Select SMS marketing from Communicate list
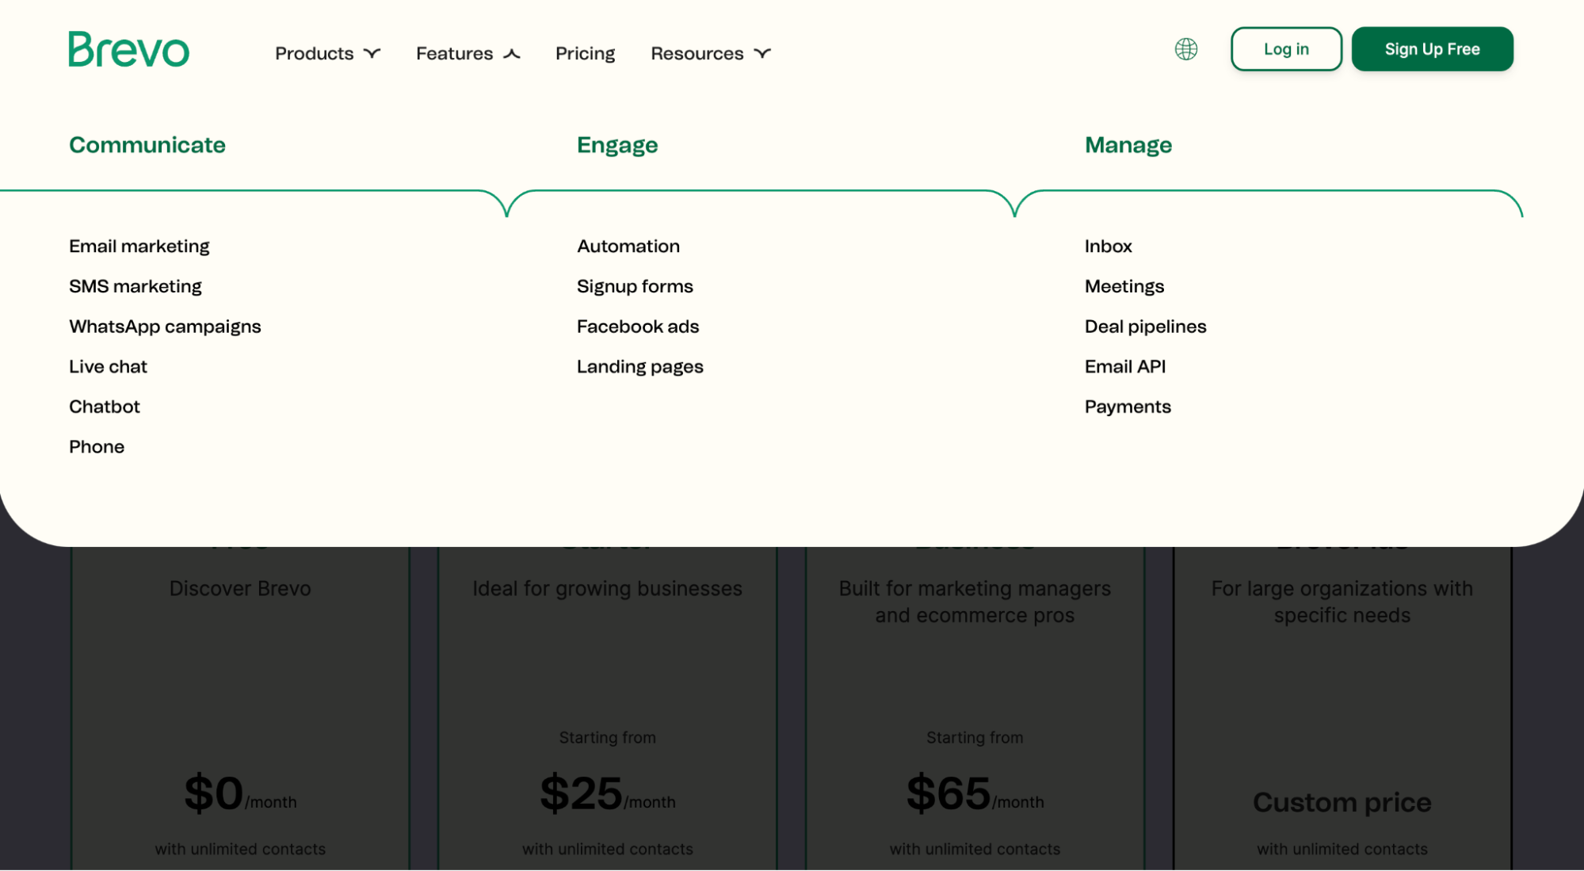Screen dimensions: 1584x871 click(x=135, y=286)
